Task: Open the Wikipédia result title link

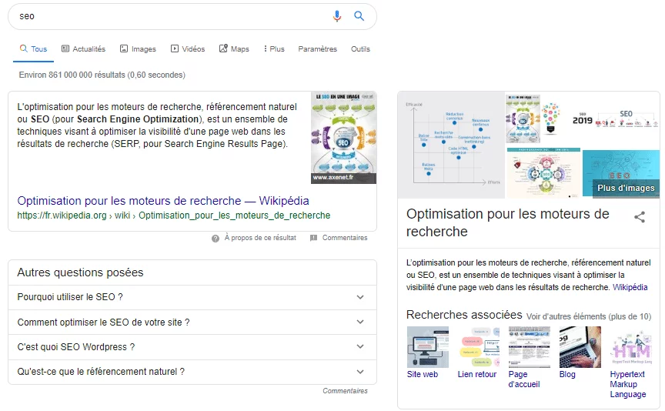Action: [x=163, y=201]
